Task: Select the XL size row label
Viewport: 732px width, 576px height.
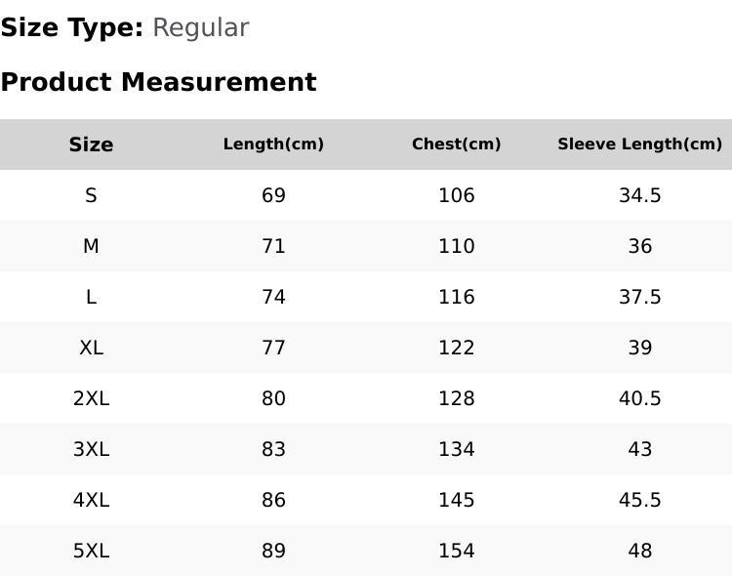Action: [91, 348]
